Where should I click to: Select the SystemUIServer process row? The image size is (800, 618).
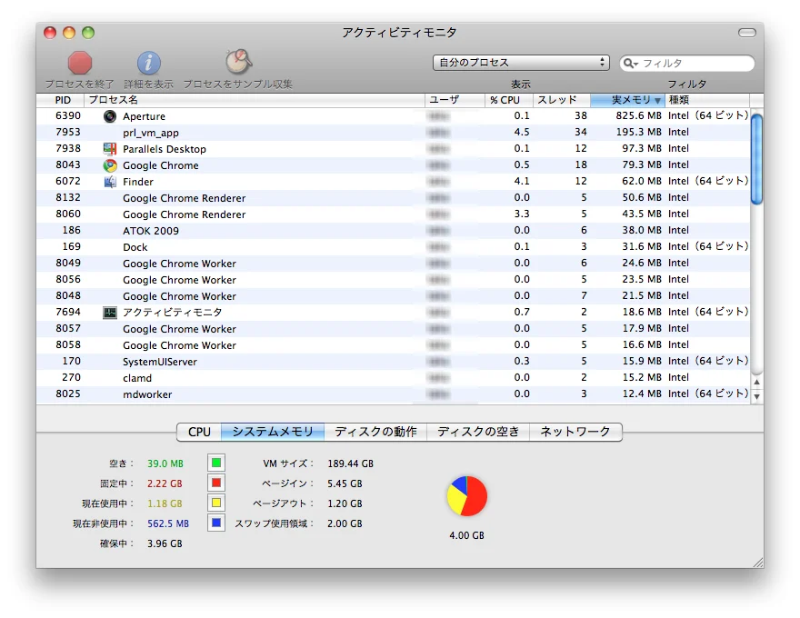(393, 362)
